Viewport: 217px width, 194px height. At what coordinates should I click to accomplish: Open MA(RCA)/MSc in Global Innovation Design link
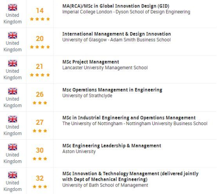[x=116, y=6]
